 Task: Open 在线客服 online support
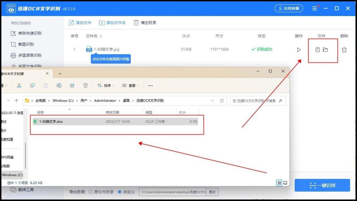(x=289, y=8)
